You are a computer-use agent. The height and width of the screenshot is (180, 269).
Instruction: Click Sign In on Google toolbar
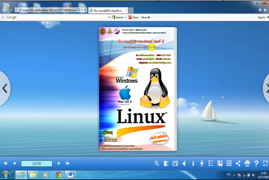[262, 17]
